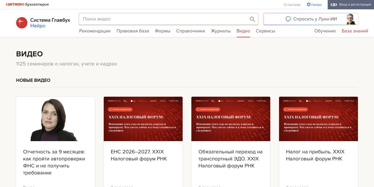Open title Обязательный переход на транспортный ЭДО
This screenshot has width=374, height=187.
click(231, 159)
